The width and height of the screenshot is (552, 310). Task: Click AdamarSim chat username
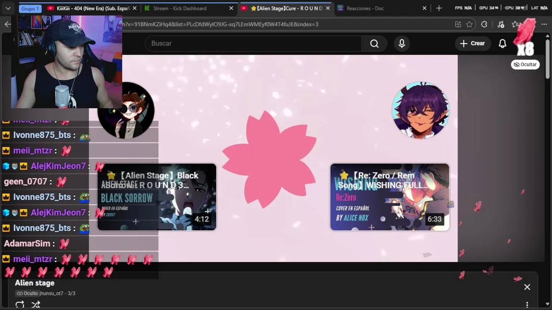coord(27,244)
